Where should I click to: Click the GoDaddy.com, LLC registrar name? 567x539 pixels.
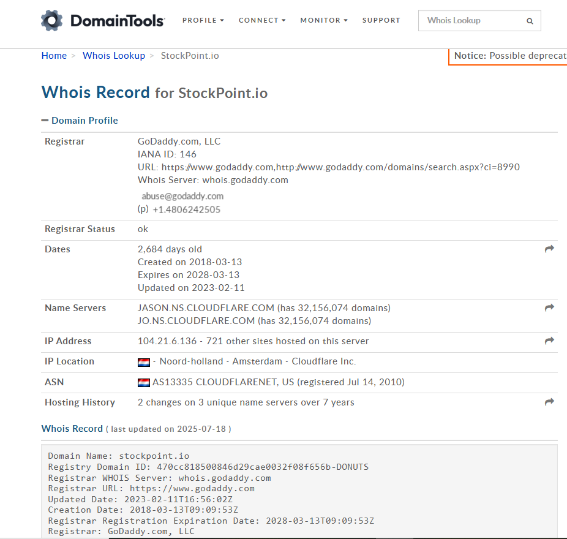[x=179, y=141]
